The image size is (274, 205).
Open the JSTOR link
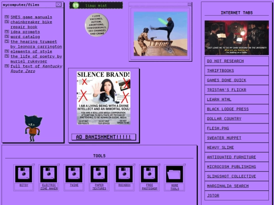236,195
